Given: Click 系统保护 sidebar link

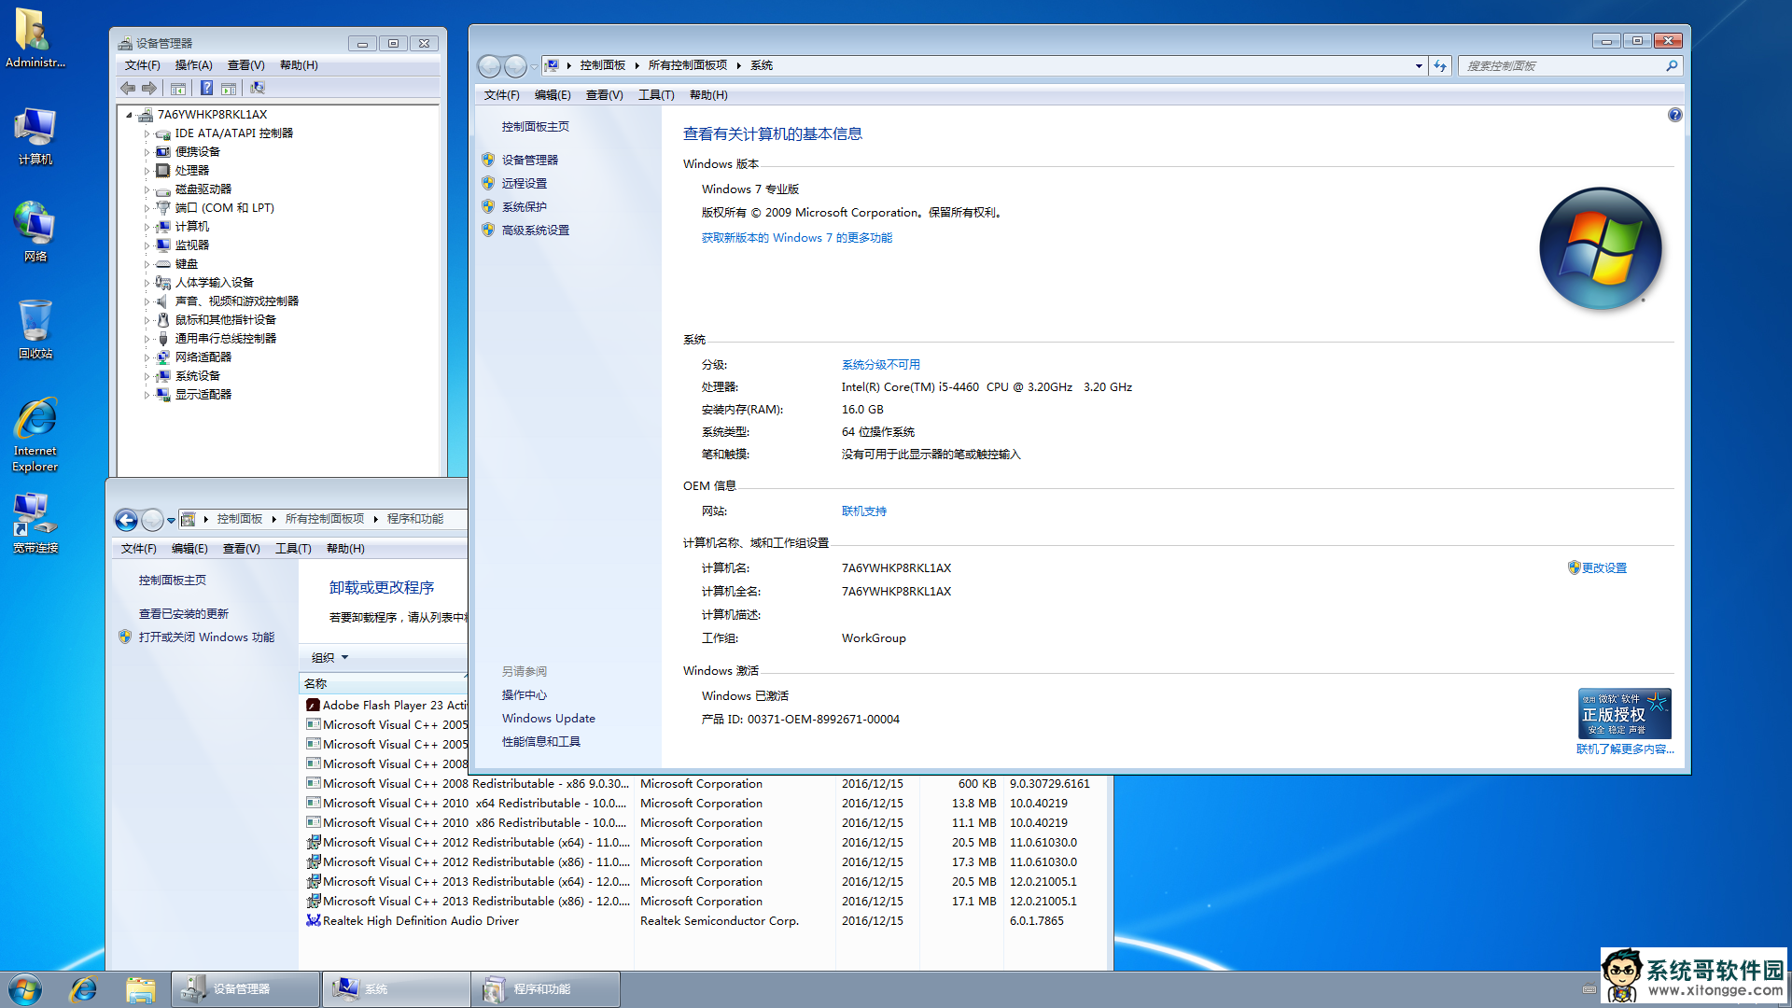Looking at the screenshot, I should click(x=524, y=207).
